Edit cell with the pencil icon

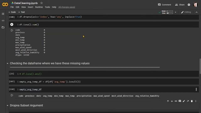coord(184,101)
